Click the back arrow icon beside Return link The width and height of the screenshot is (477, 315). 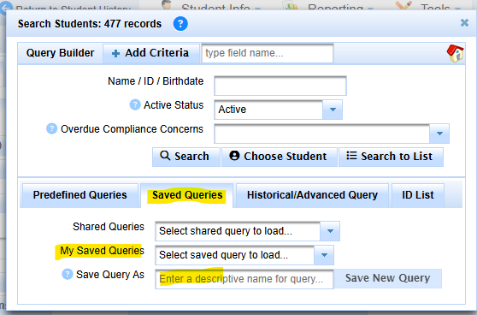click(6, 8)
